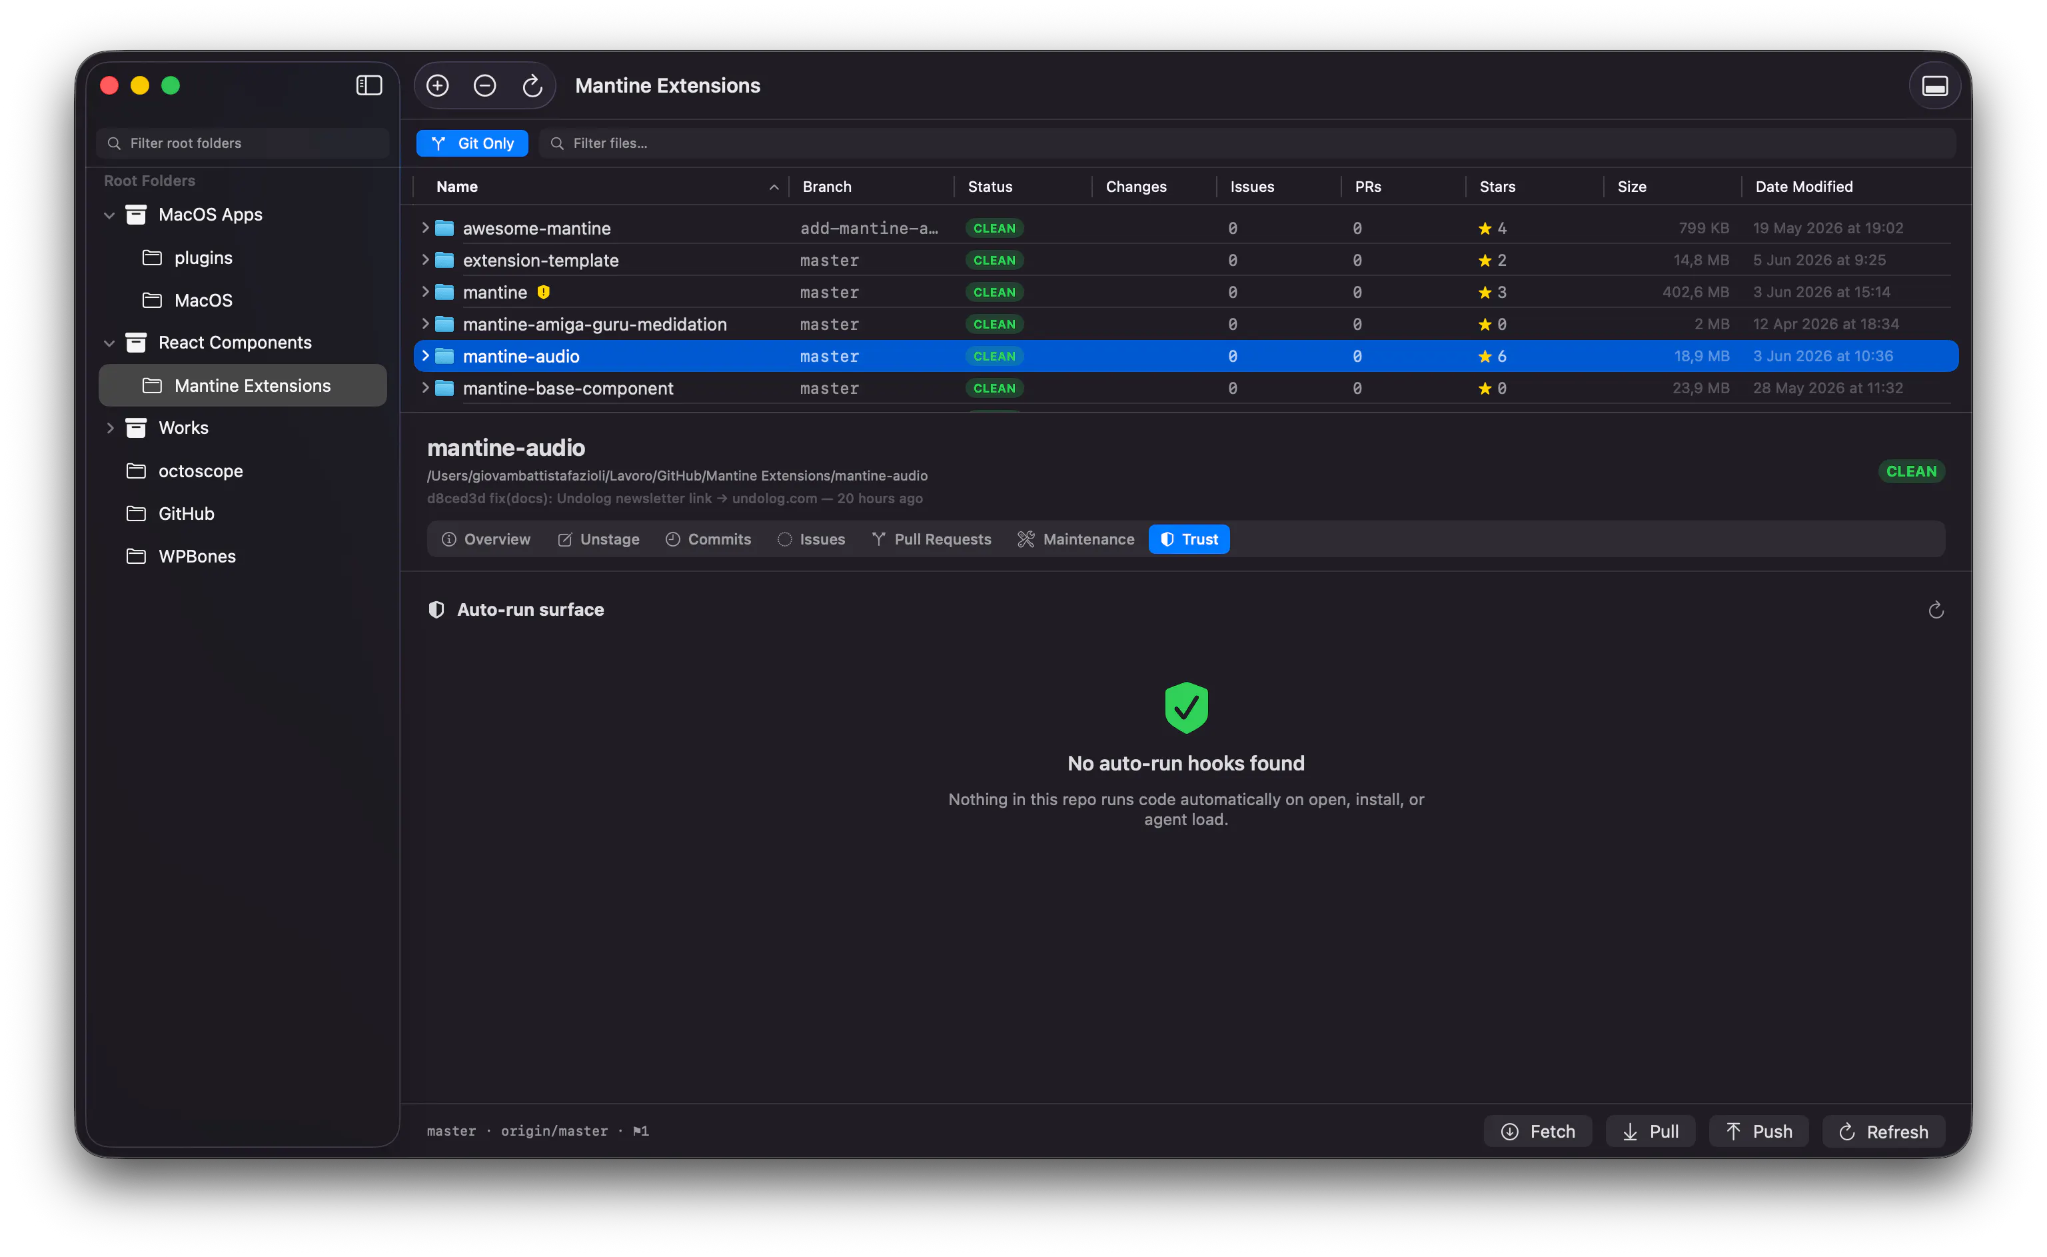Toggle the sidebar visibility icon
This screenshot has width=2047, height=1257.
coord(369,85)
